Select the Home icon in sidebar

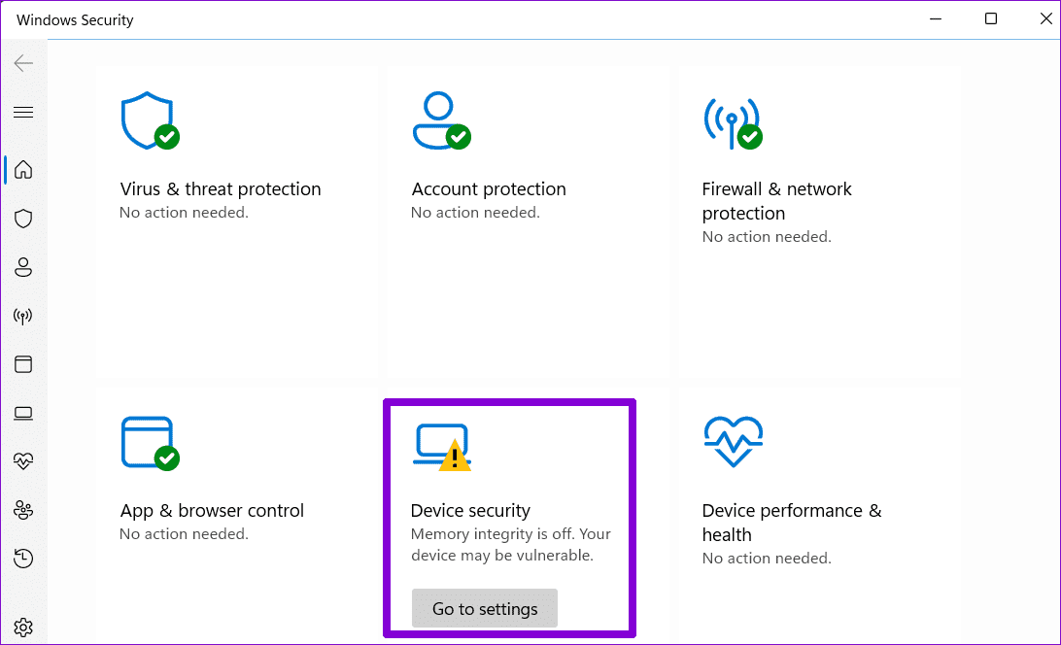click(23, 170)
